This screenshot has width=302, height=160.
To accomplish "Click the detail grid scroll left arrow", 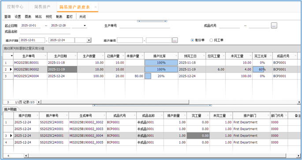I will (x=26, y=156).
